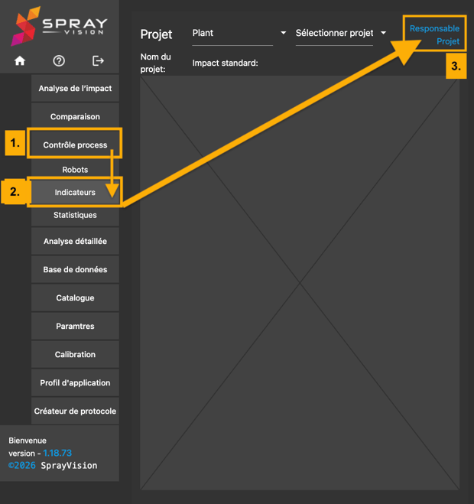The height and width of the screenshot is (504, 474).
Task: Go to Base de données
Action: [x=75, y=270]
